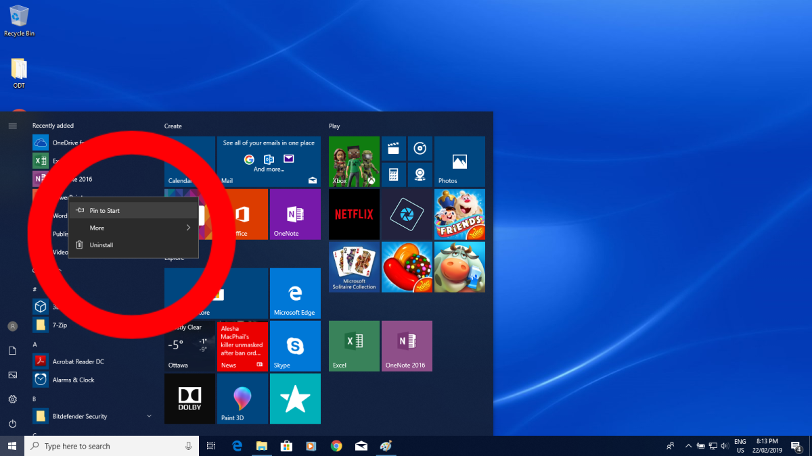Launch the Xbox tile
This screenshot has width=812, height=456.
coord(353,161)
